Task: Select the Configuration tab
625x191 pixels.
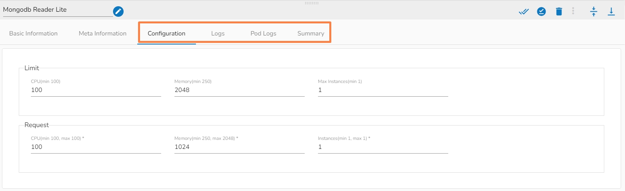Action: 167,34
